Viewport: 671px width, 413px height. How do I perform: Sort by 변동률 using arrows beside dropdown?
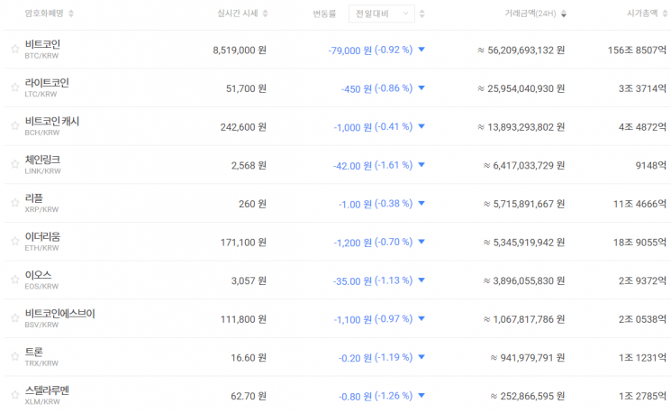click(x=422, y=14)
